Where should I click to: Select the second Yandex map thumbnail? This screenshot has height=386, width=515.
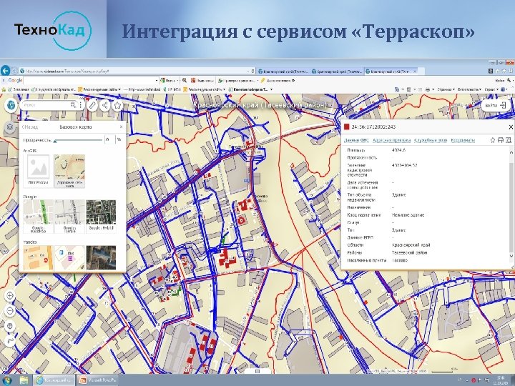pos(69,257)
